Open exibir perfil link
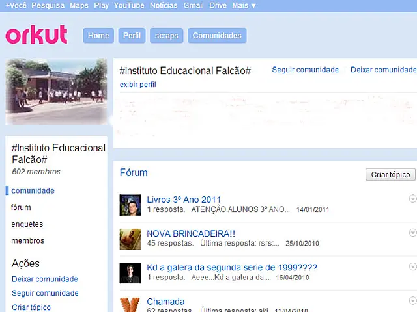 point(137,84)
